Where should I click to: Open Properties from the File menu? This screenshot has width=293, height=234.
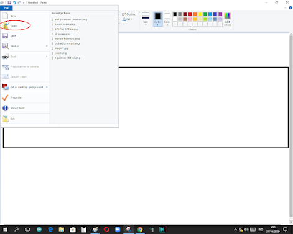[25, 97]
